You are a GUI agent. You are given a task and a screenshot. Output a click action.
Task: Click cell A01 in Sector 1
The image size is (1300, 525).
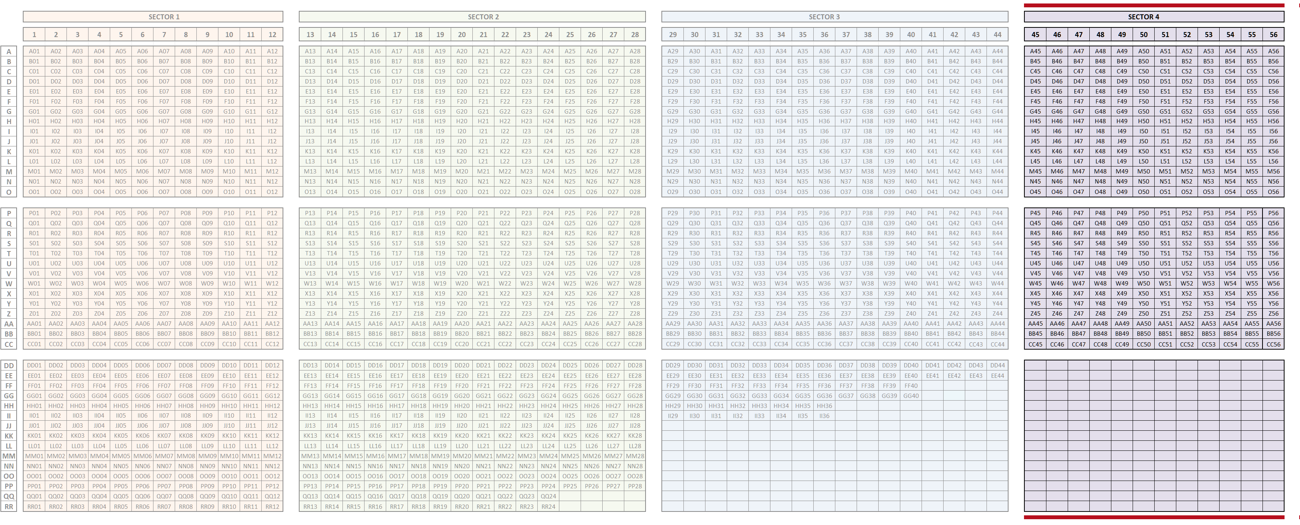pos(34,51)
